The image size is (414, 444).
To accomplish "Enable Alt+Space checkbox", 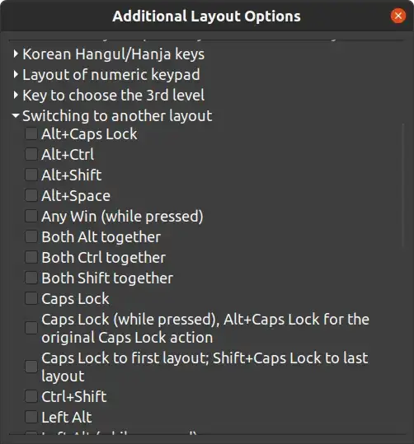I will [x=31, y=195].
